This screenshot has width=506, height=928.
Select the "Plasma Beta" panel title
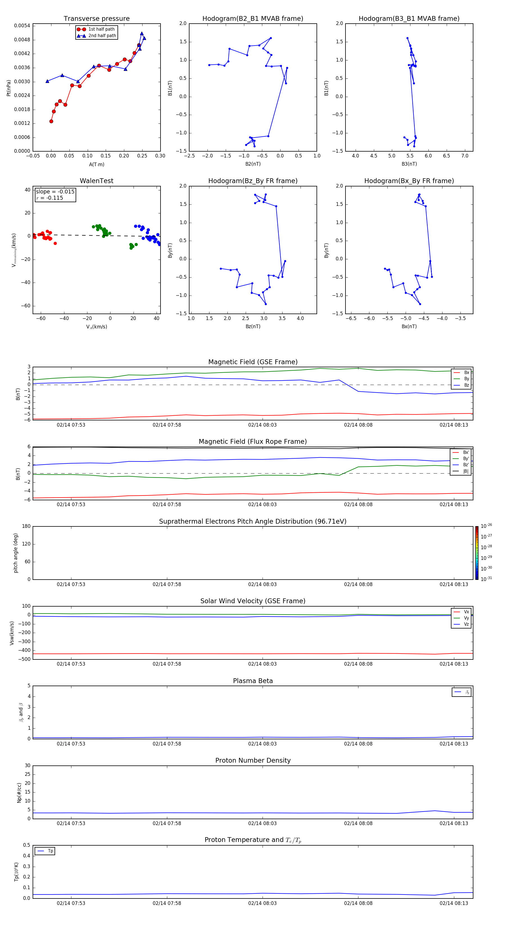(x=253, y=681)
